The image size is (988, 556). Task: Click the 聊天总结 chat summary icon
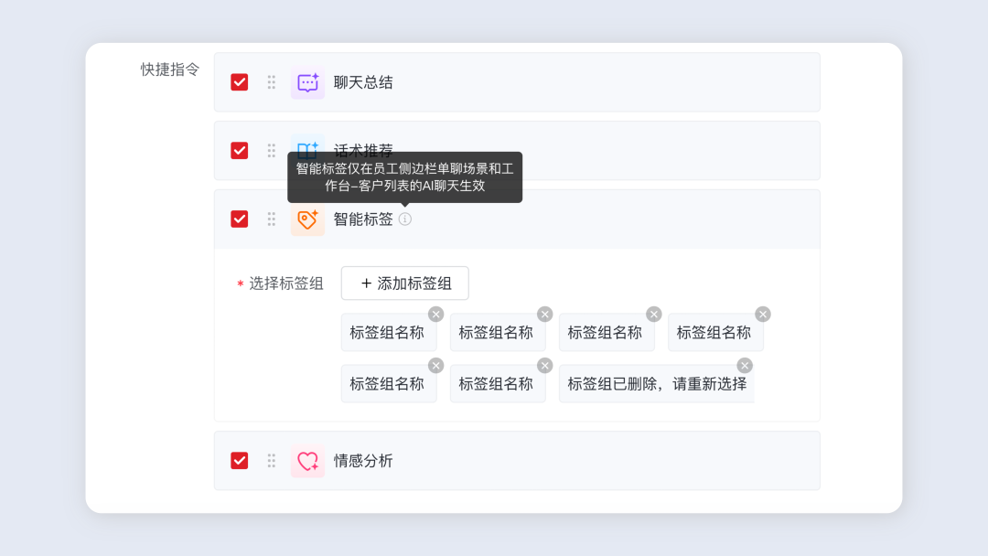(x=307, y=81)
